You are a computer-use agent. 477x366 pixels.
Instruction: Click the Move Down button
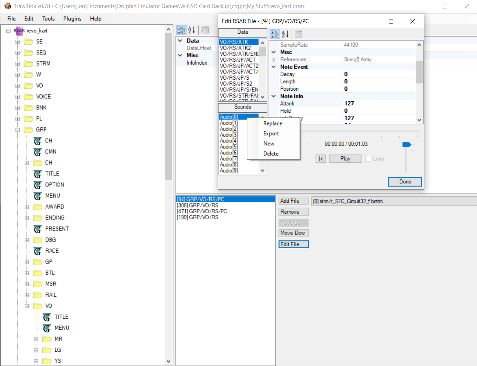[293, 233]
